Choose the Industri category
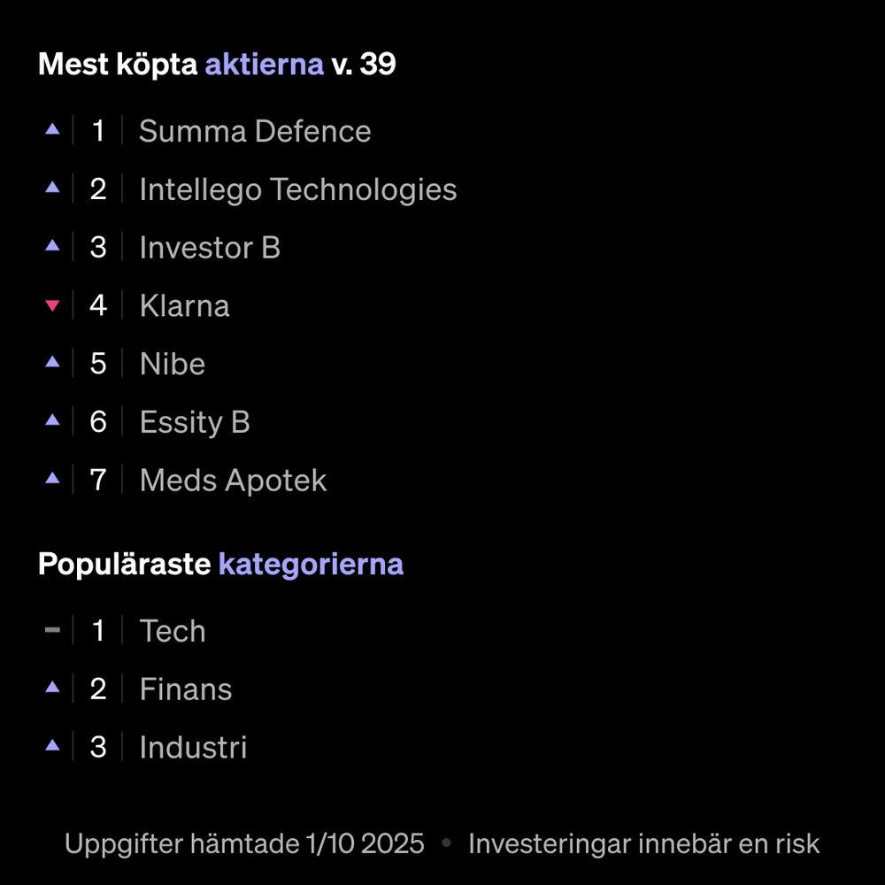This screenshot has height=885, width=885. pos(193,747)
